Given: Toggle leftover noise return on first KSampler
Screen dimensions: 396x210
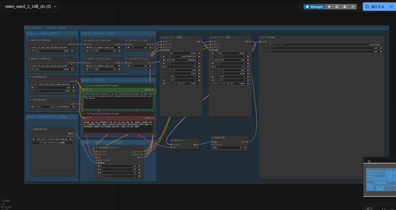Looking at the screenshot, I should click(181, 83).
